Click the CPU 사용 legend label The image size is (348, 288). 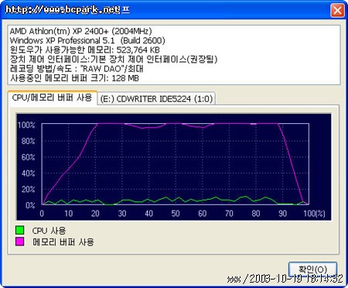click(49, 231)
